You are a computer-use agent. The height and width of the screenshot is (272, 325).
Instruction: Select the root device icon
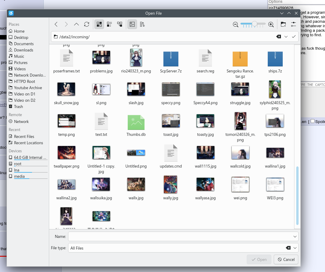click(x=10, y=164)
